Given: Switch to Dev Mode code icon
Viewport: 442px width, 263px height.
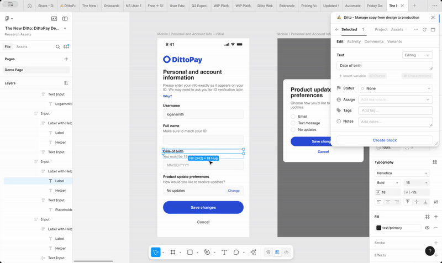Looking at the screenshot, I should [286, 252].
